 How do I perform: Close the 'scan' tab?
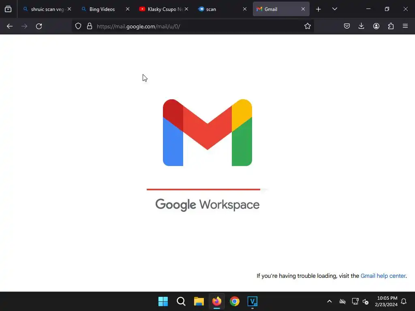click(244, 9)
